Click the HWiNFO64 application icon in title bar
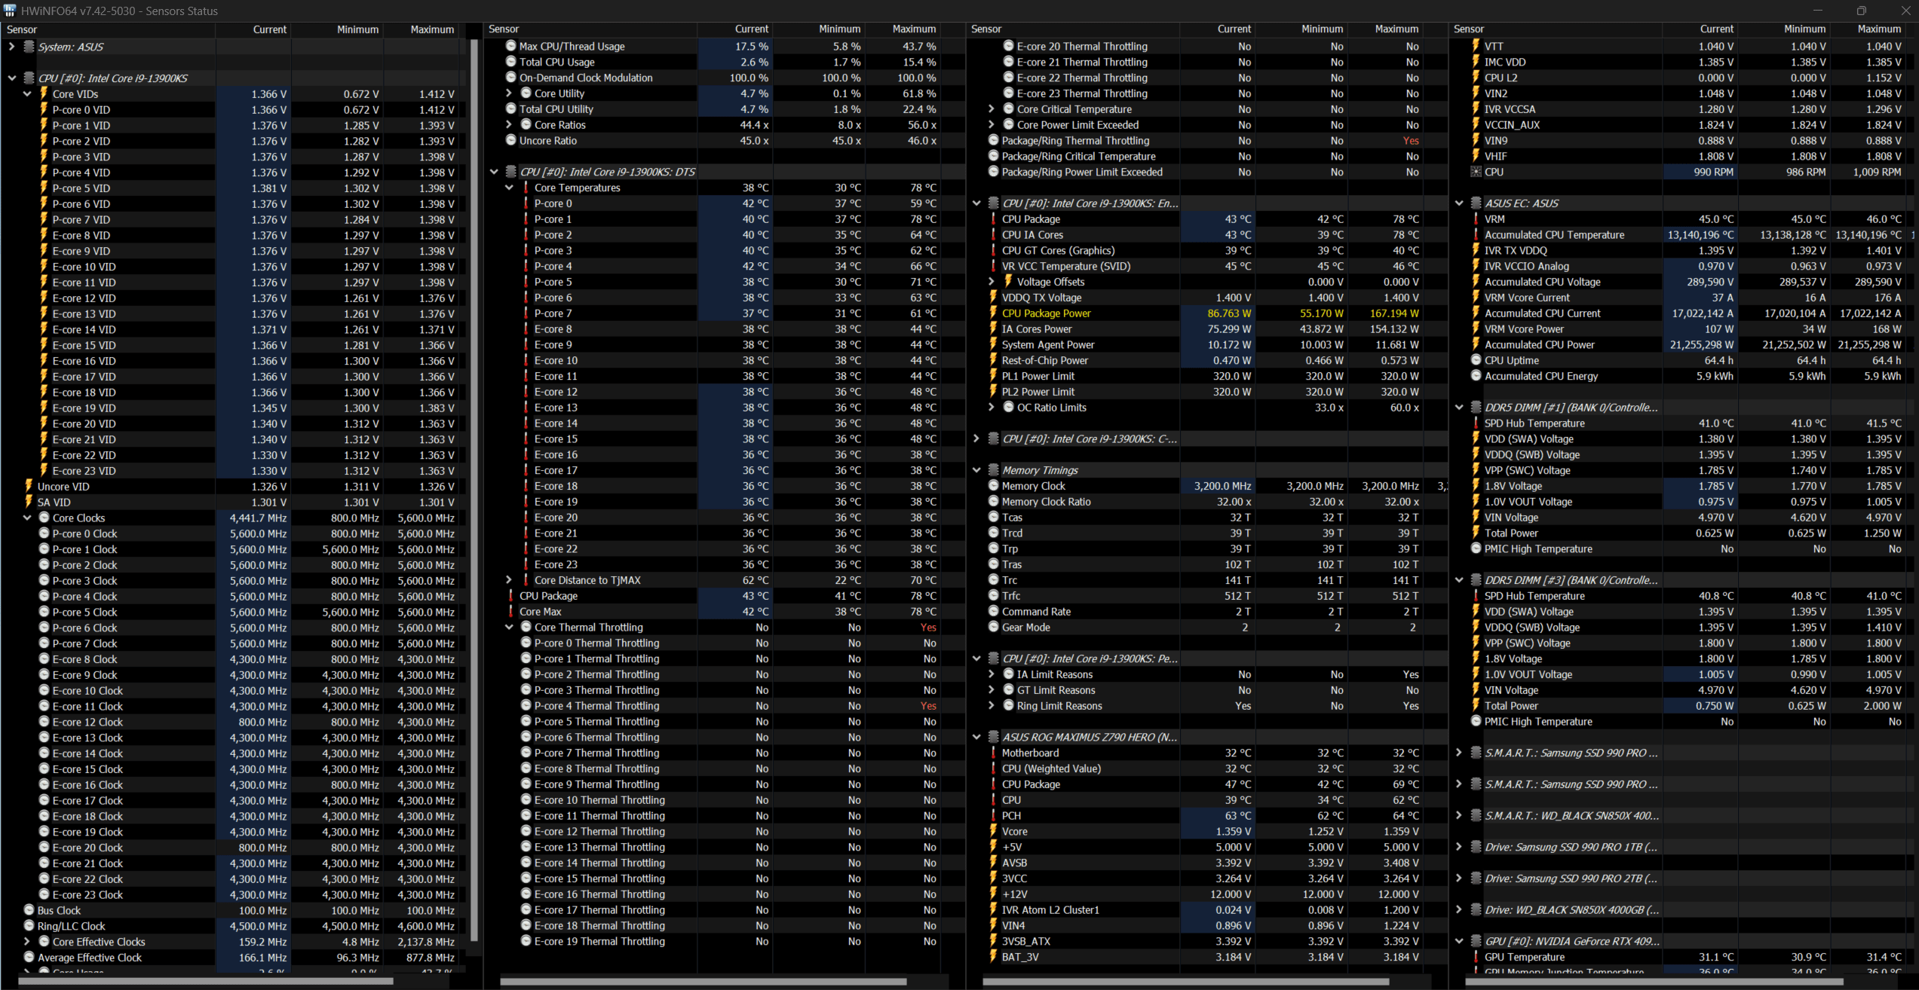1919x990 pixels. pos(10,11)
